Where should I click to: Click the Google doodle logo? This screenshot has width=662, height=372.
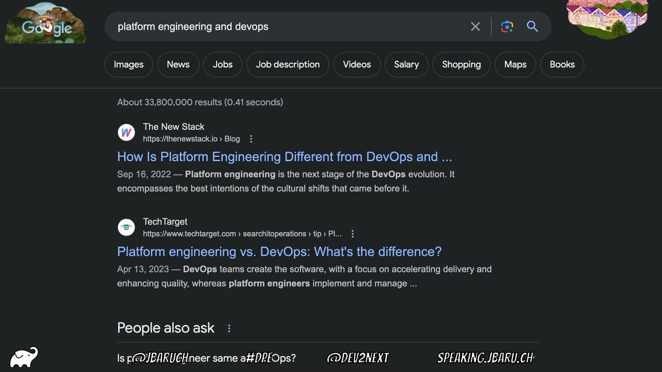(46, 24)
